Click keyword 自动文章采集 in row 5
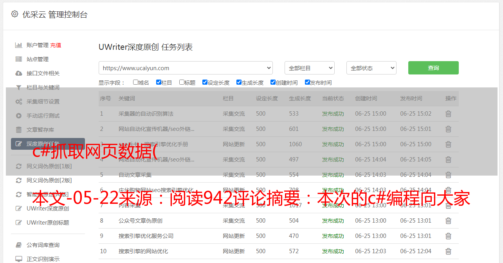This screenshot has width=503, height=263. [x=135, y=175]
